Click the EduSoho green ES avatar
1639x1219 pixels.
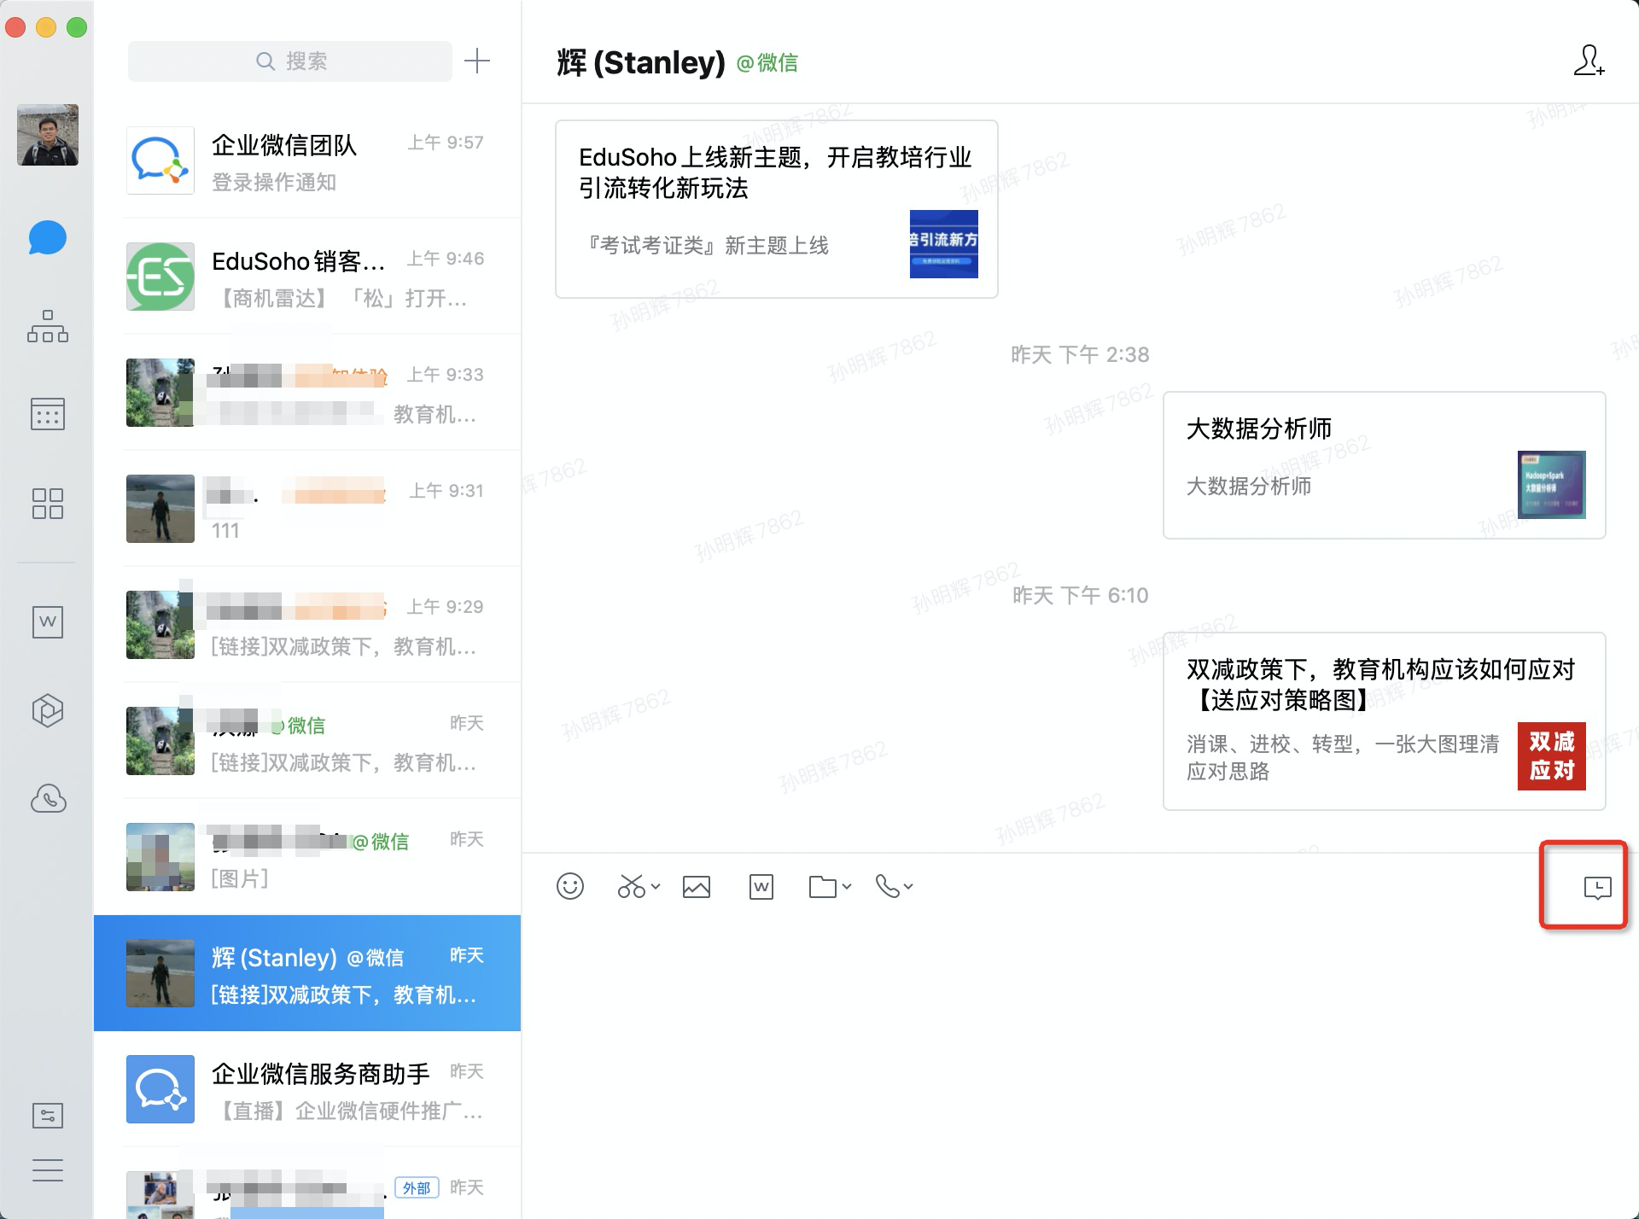point(160,277)
